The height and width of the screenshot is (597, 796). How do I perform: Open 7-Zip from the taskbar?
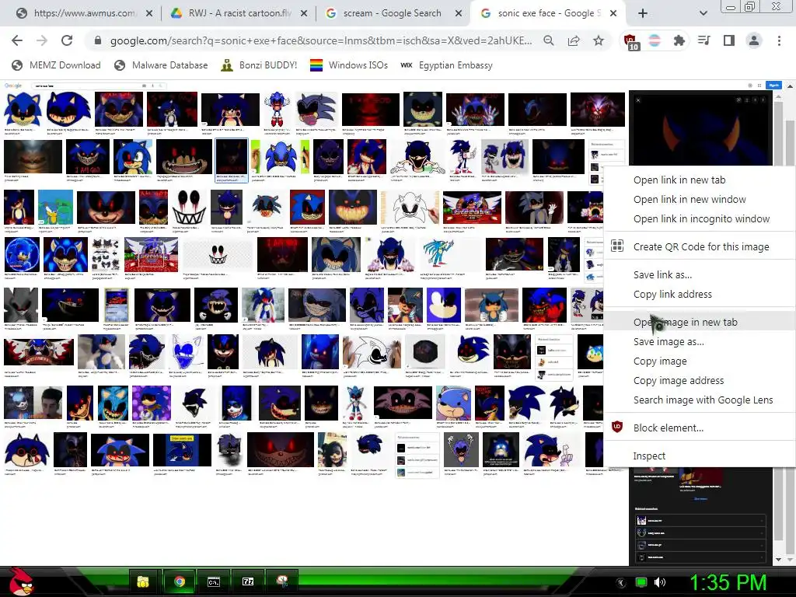coord(248,581)
